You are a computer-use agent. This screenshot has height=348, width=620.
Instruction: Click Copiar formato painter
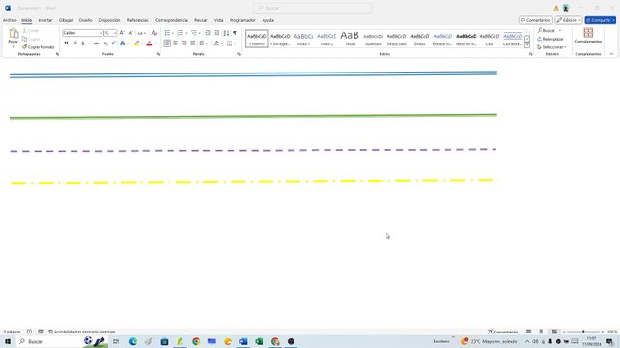coord(39,47)
